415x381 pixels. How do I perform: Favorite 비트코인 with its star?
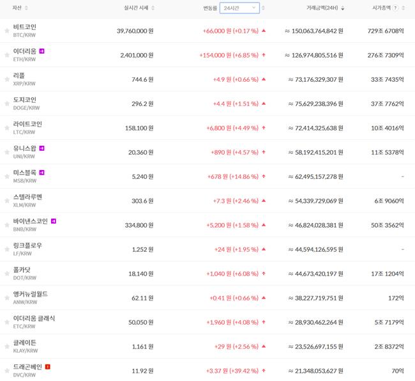[x=7, y=30]
